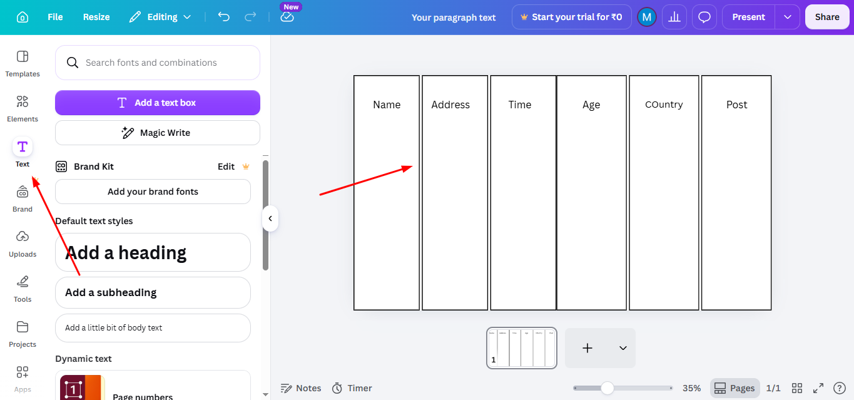Add a heading text style

[x=153, y=252]
